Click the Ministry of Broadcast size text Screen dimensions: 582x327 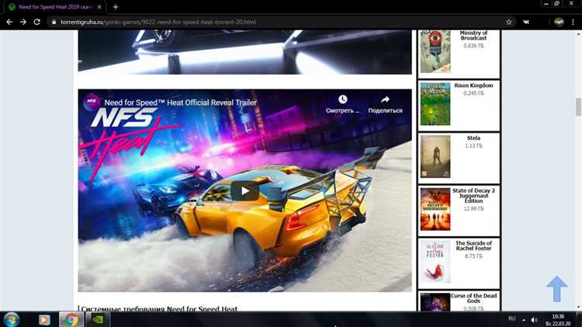(x=473, y=46)
